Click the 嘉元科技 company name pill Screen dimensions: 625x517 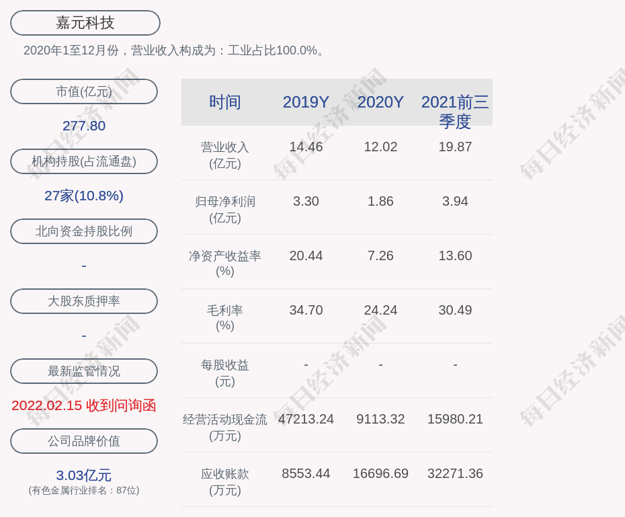tap(85, 23)
